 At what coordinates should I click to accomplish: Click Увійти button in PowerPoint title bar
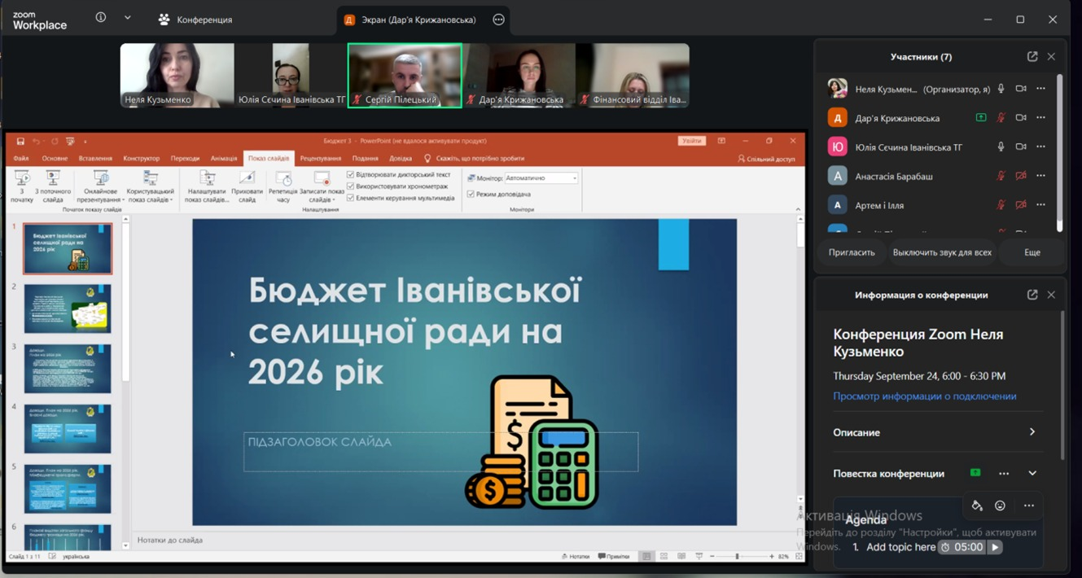[691, 141]
